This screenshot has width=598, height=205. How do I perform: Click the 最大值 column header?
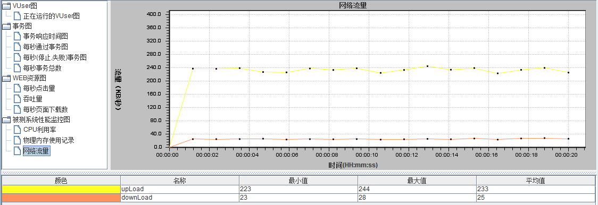[417, 181]
